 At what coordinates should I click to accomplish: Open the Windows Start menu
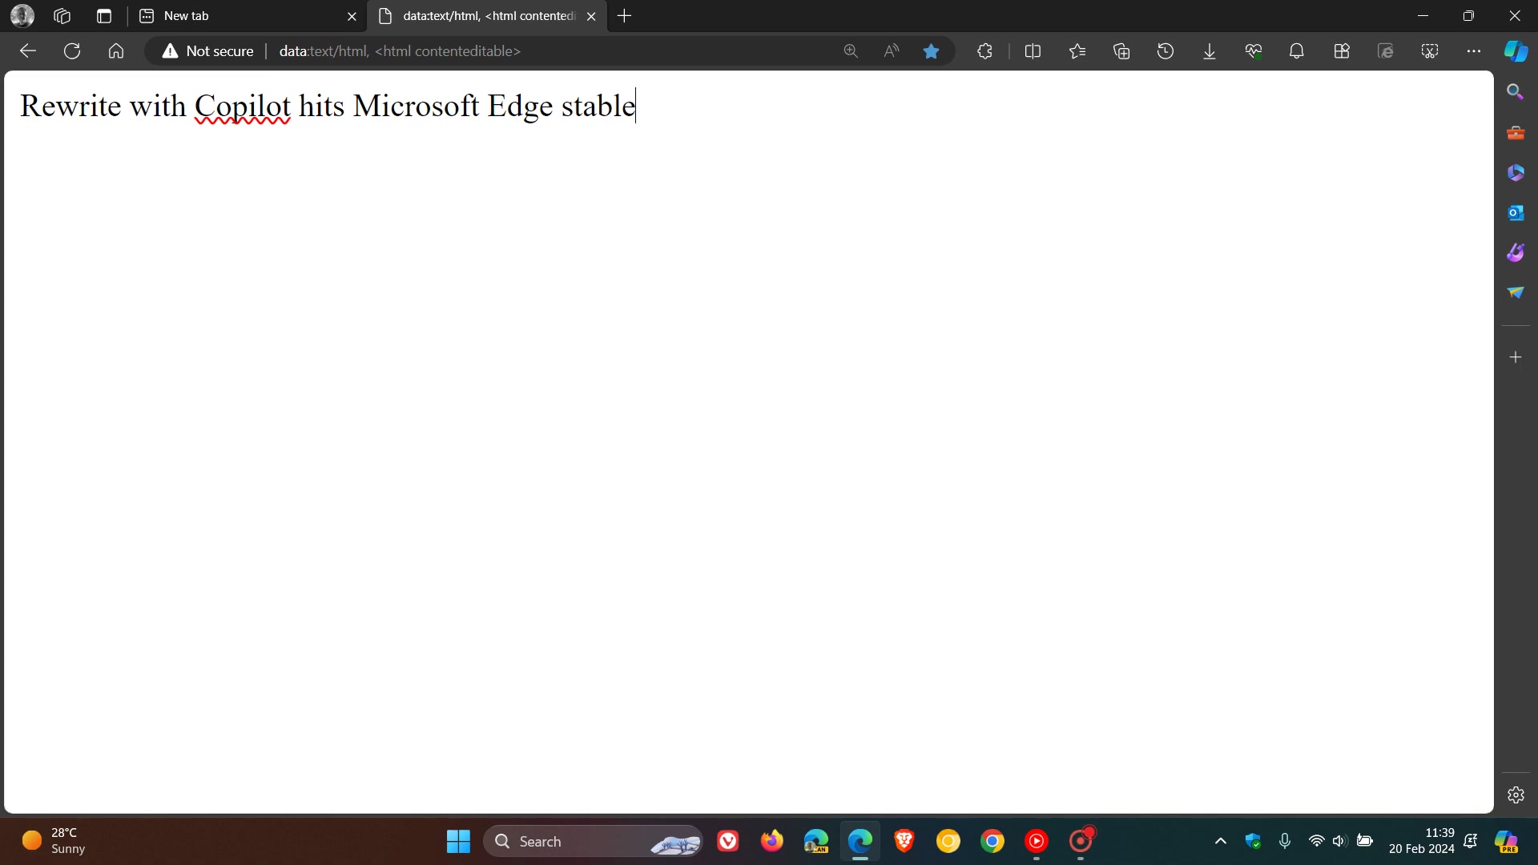(458, 841)
